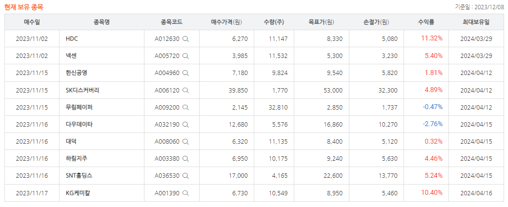Select stock name 하림지주
The width and height of the screenshot is (508, 207).
[x=76, y=159]
